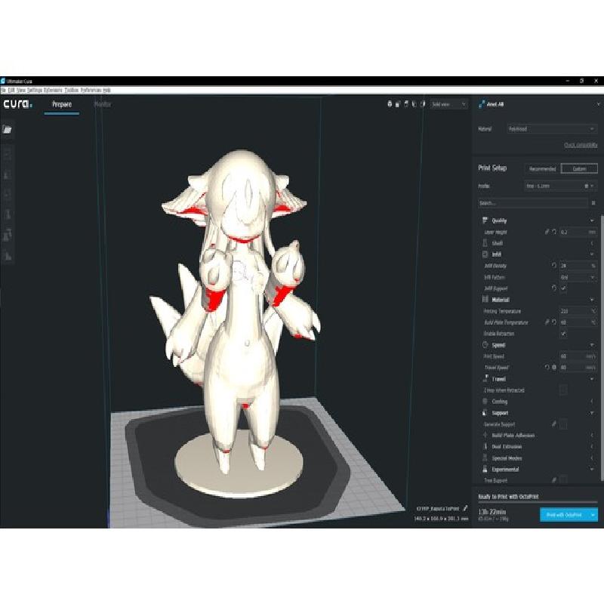The height and width of the screenshot is (604, 604).
Task: Click the Open File folder icon
Action: click(8, 129)
